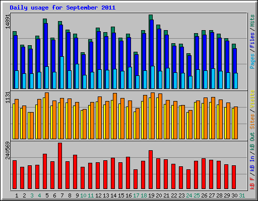The width and height of the screenshot is (258, 201).
Task: Click the red kB bar for day 19
Action: coord(151,169)
